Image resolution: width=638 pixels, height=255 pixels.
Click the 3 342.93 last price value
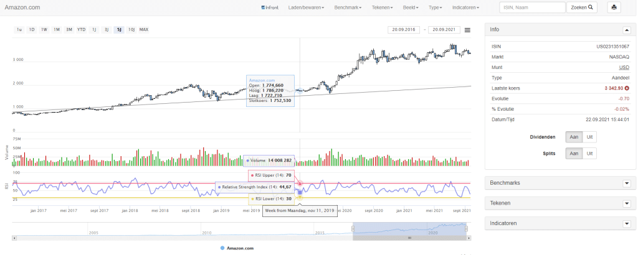(x=614, y=88)
